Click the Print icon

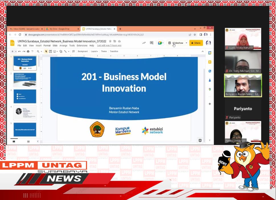(28, 51)
